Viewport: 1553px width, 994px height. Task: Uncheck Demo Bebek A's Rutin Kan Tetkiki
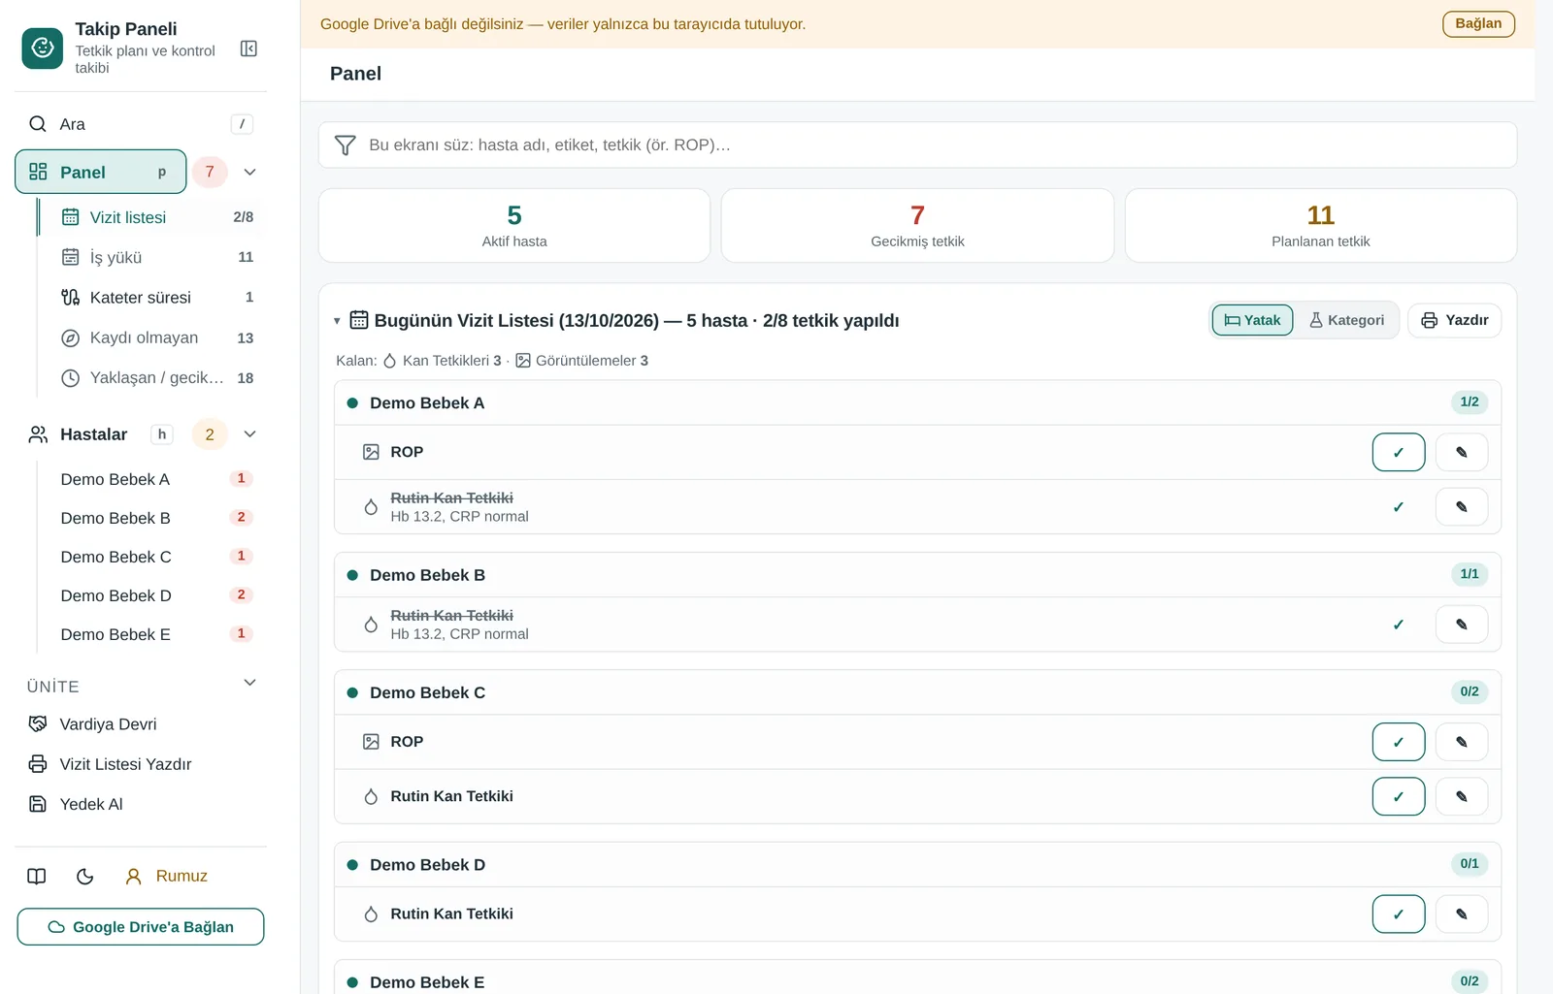(x=1399, y=506)
